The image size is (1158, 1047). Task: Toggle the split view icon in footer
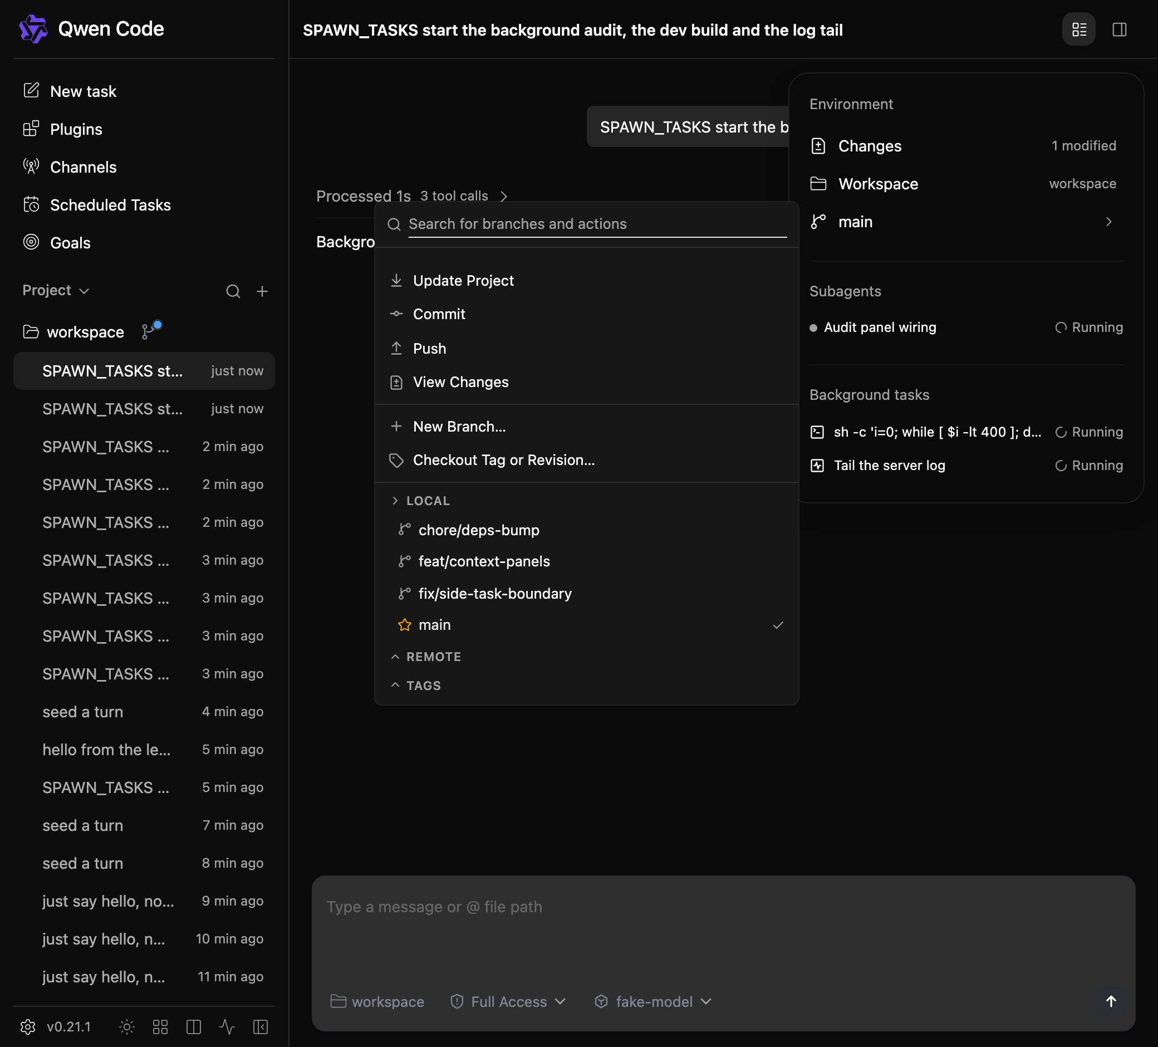pos(194,1027)
